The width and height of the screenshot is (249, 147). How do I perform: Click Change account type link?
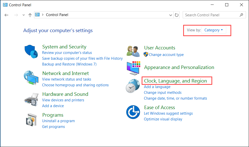(x=166, y=55)
